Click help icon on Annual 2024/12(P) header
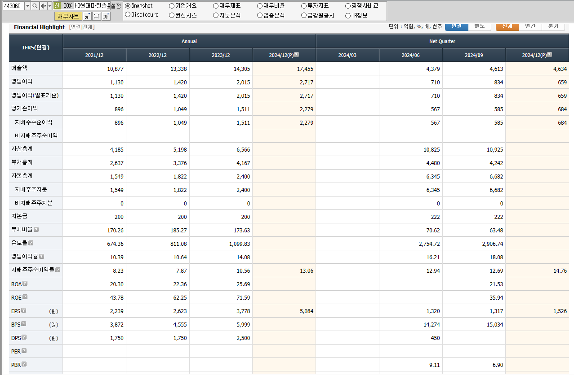574x375 pixels. click(297, 55)
